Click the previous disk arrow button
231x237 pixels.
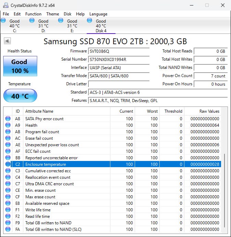[x=7, y=41]
